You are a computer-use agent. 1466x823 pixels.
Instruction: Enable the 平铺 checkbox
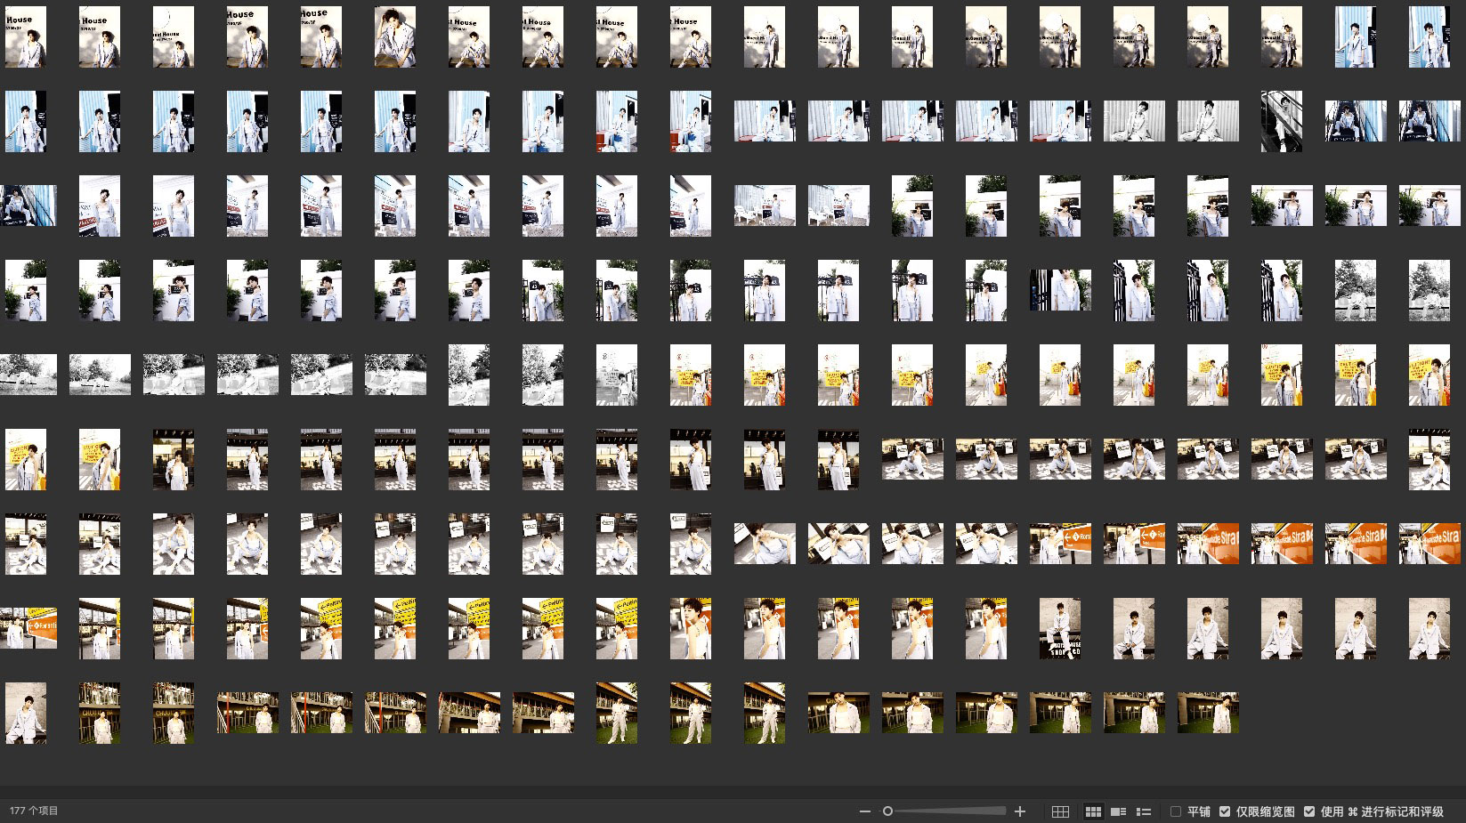pyautogui.click(x=1176, y=811)
